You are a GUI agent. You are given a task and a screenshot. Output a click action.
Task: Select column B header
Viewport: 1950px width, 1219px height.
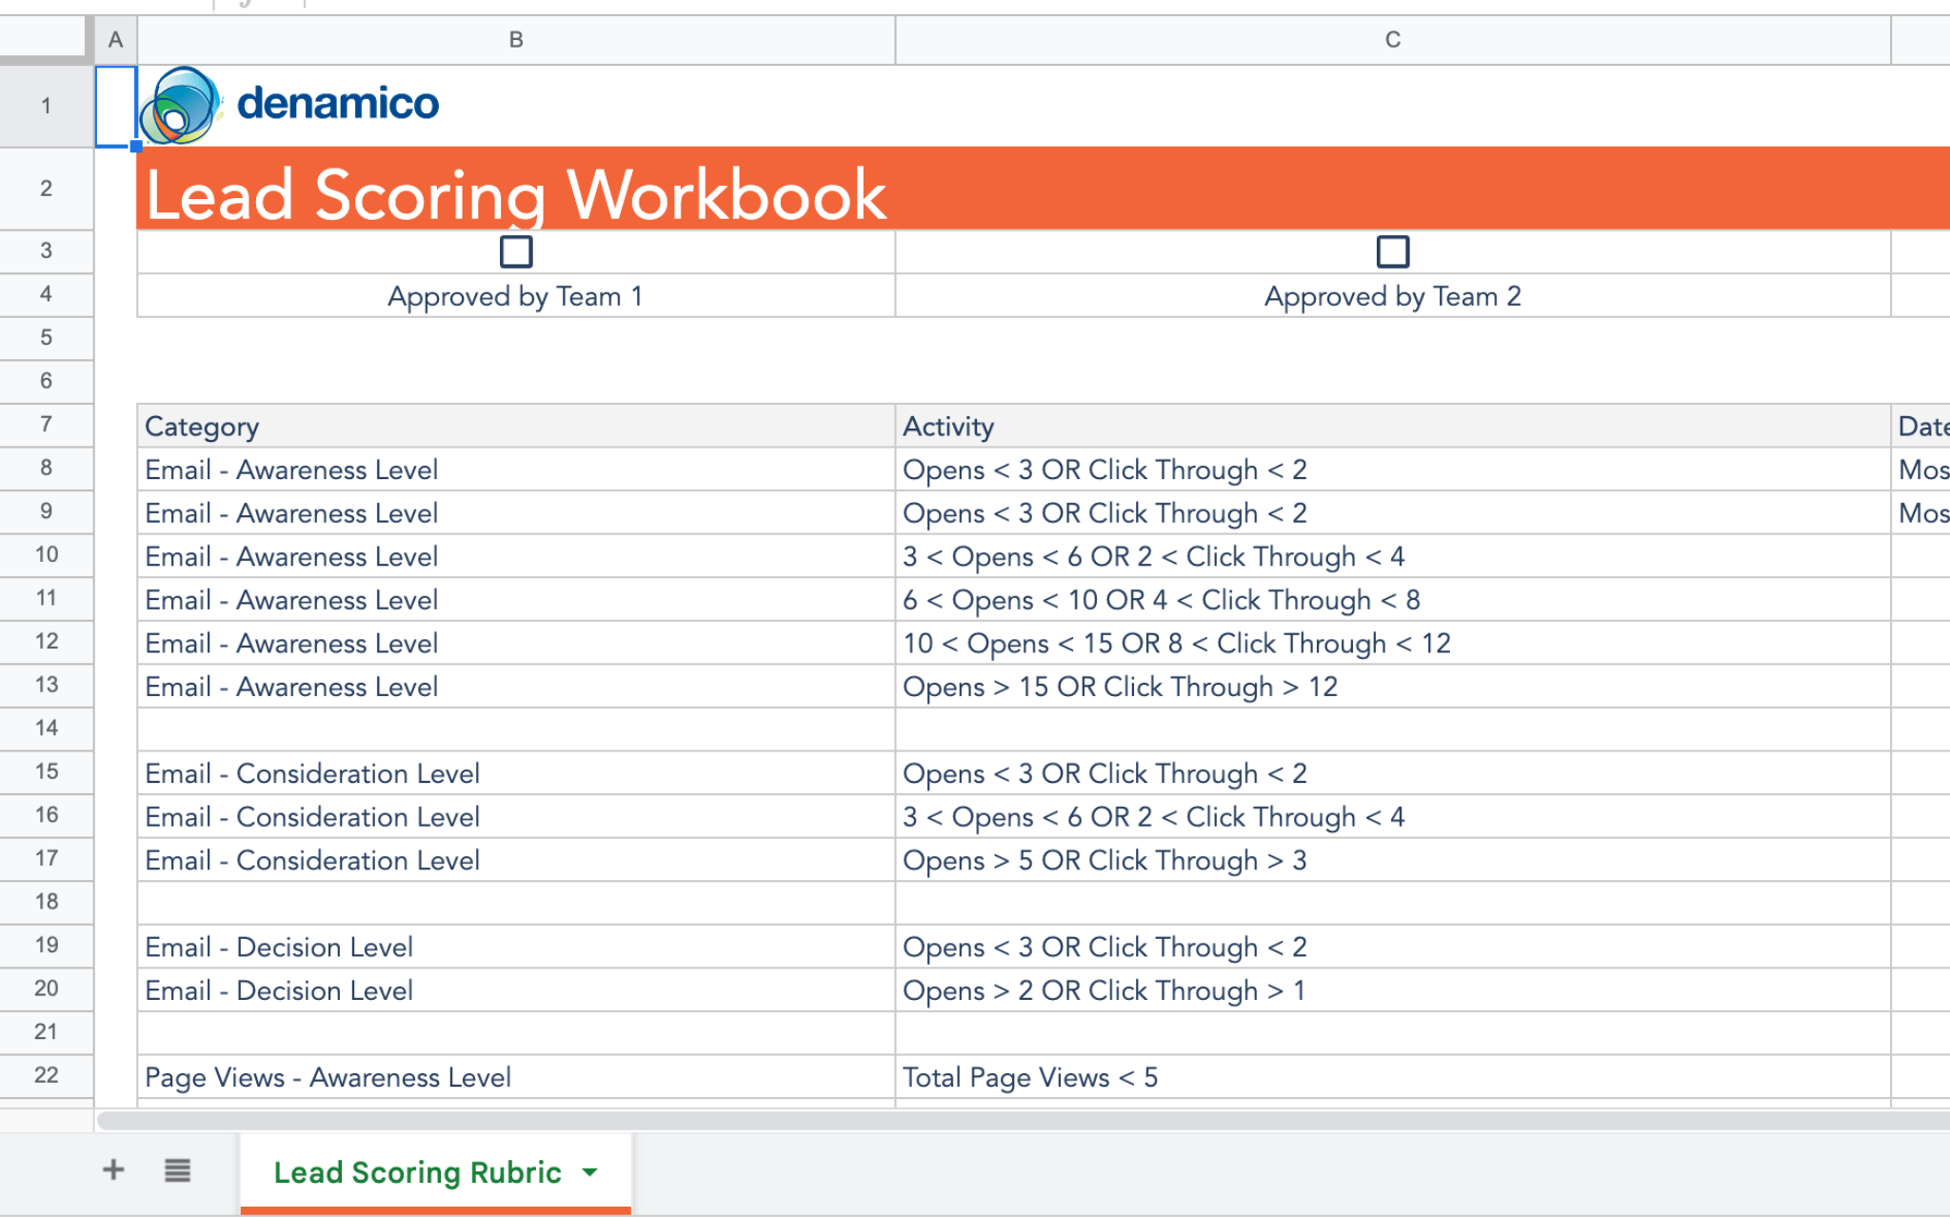[x=515, y=39]
